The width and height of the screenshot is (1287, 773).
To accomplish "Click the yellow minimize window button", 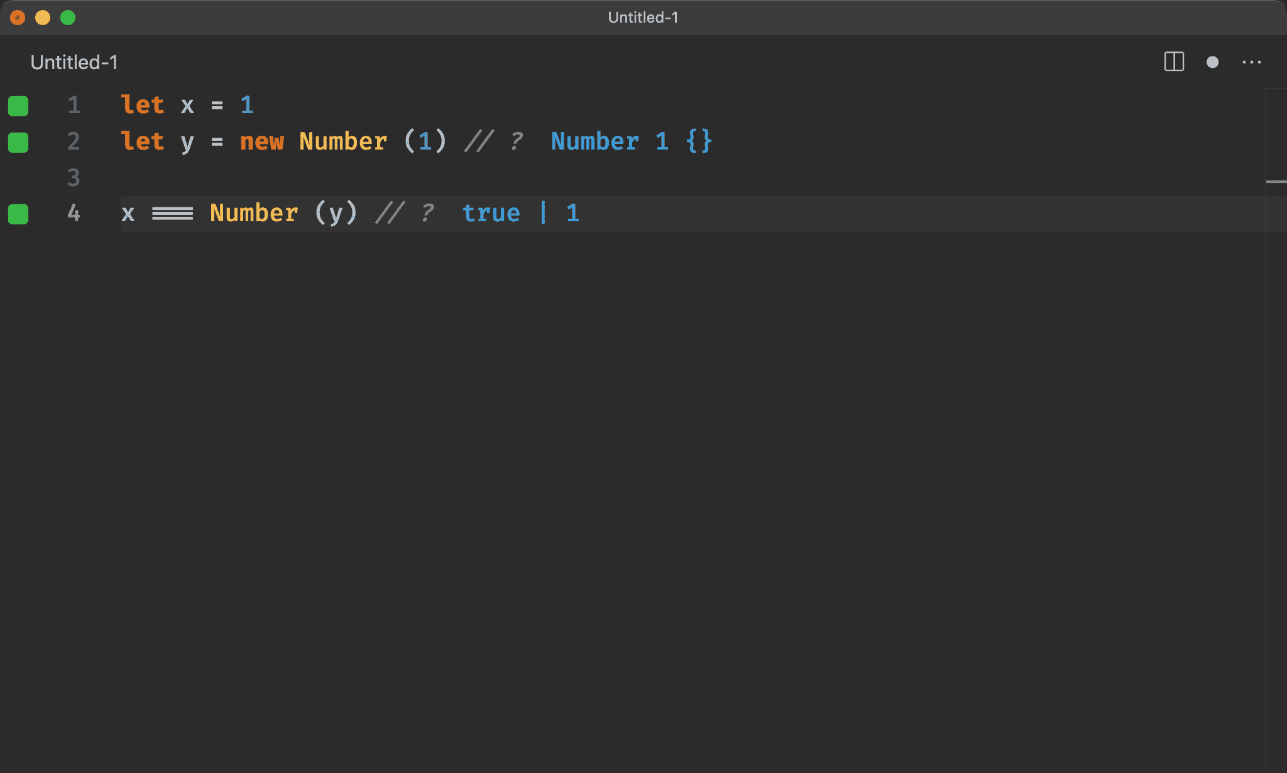I will (x=43, y=18).
